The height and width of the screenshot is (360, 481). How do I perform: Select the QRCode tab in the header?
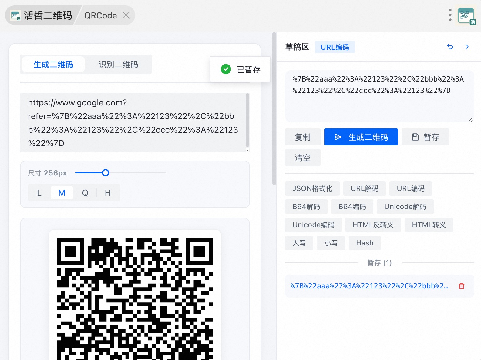101,15
